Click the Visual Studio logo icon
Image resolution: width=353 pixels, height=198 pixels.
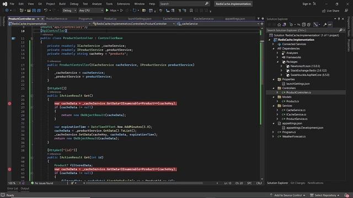pos(5,4)
